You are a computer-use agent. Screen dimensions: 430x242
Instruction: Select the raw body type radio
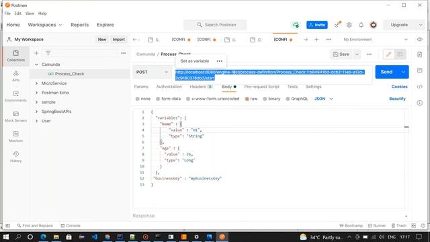247,99
